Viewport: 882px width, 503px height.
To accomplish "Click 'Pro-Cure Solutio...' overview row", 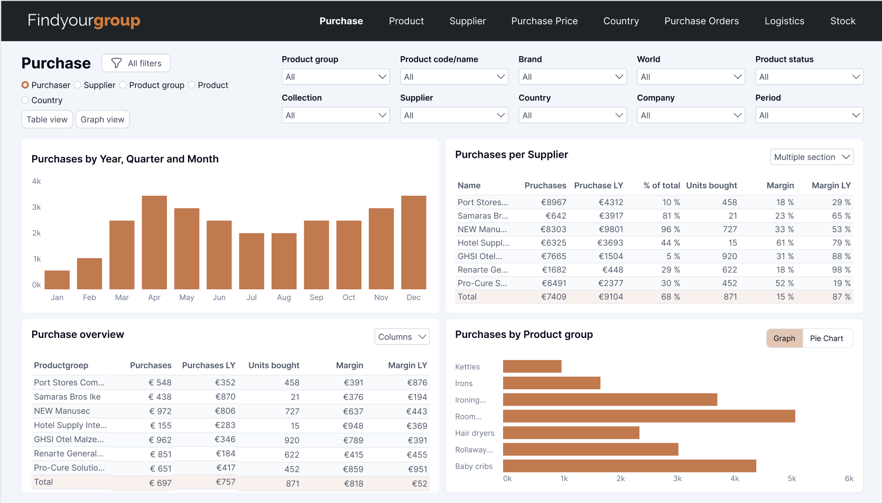I will (69, 468).
